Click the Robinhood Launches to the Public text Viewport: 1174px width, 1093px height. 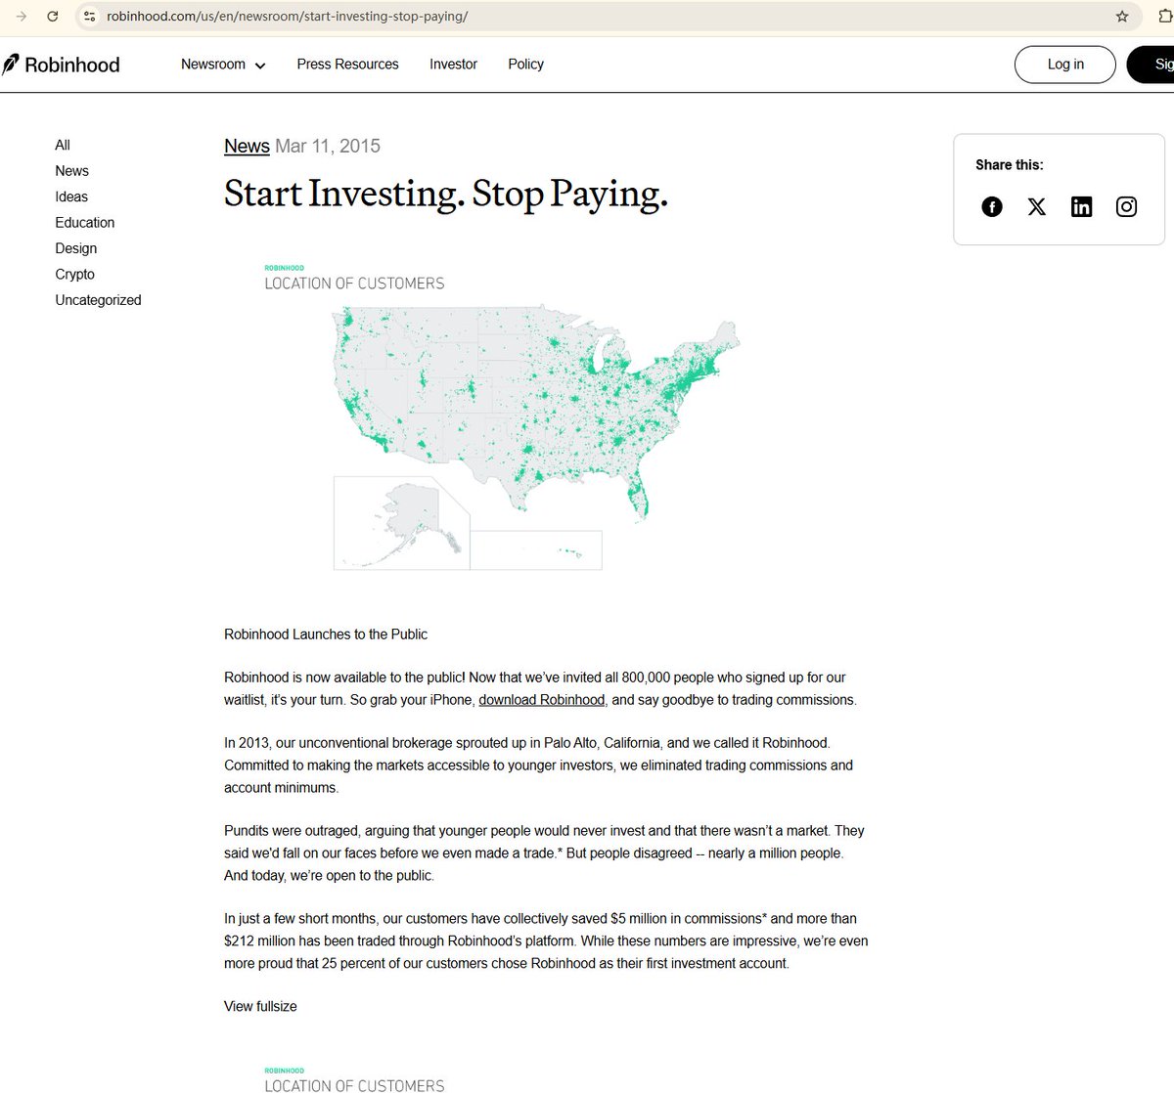point(326,634)
